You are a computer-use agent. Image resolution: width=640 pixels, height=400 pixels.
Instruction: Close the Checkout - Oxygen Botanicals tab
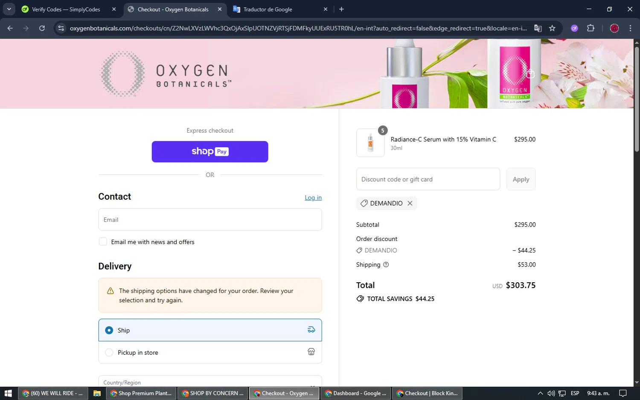pos(220,9)
